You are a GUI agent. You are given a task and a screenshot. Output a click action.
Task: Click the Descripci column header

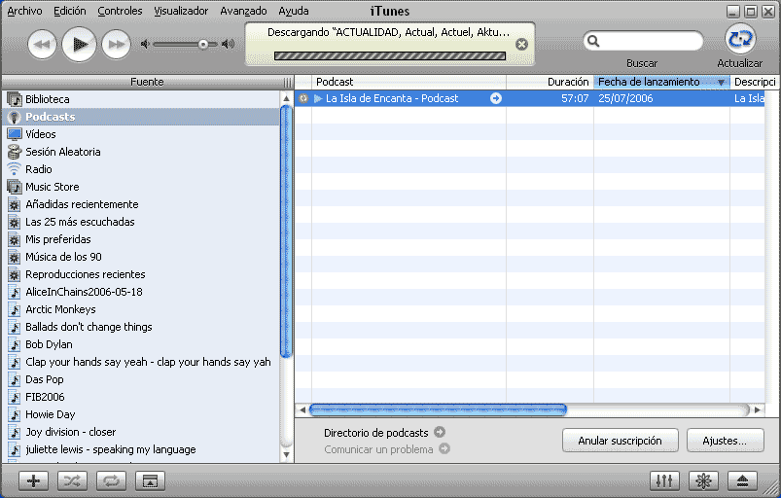point(754,82)
